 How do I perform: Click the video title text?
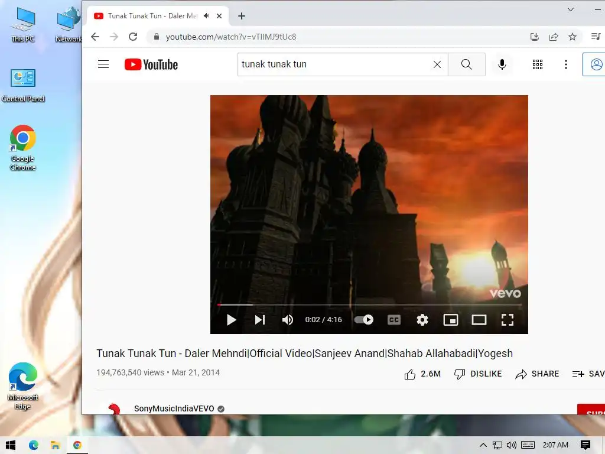click(x=304, y=354)
